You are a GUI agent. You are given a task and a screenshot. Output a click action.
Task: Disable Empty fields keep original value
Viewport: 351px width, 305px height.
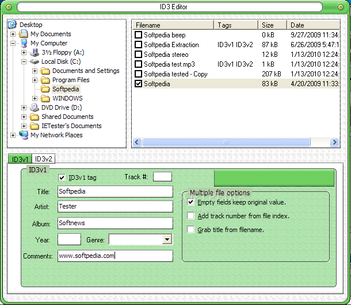click(190, 202)
